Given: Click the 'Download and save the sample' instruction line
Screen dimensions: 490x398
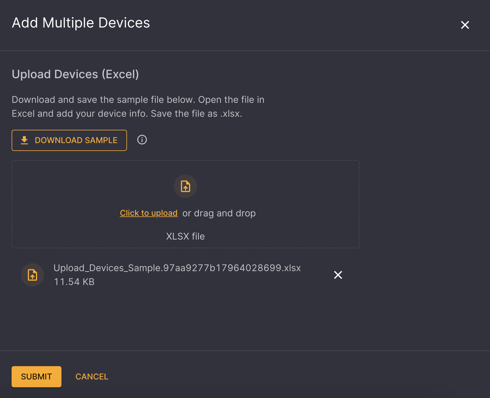Looking at the screenshot, I should pos(138,100).
